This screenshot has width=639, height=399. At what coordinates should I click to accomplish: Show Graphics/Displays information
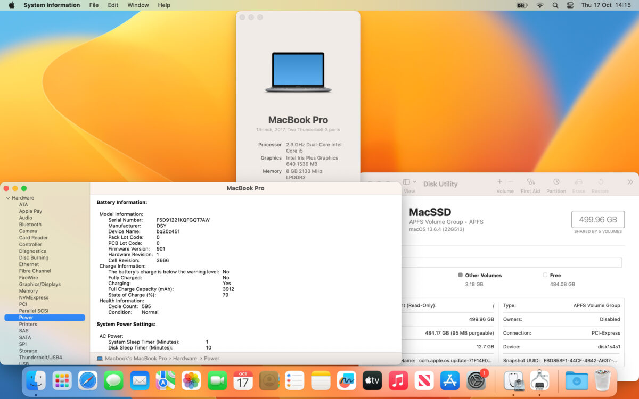tap(39, 284)
